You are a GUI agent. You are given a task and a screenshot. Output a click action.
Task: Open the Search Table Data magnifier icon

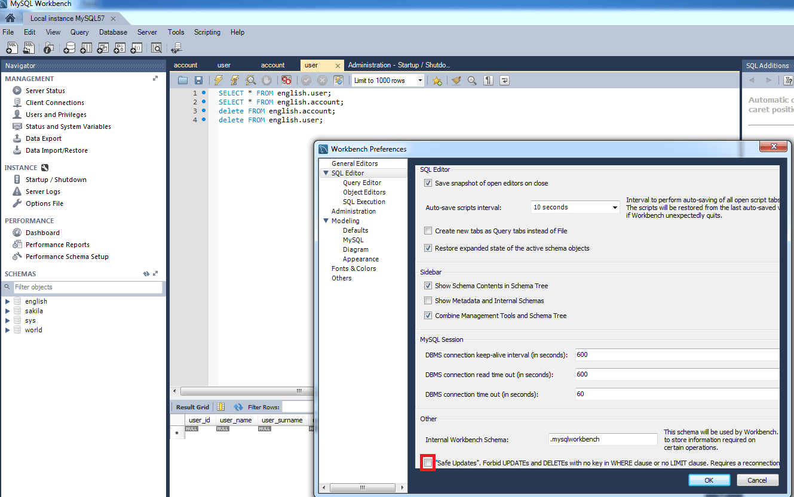(157, 48)
